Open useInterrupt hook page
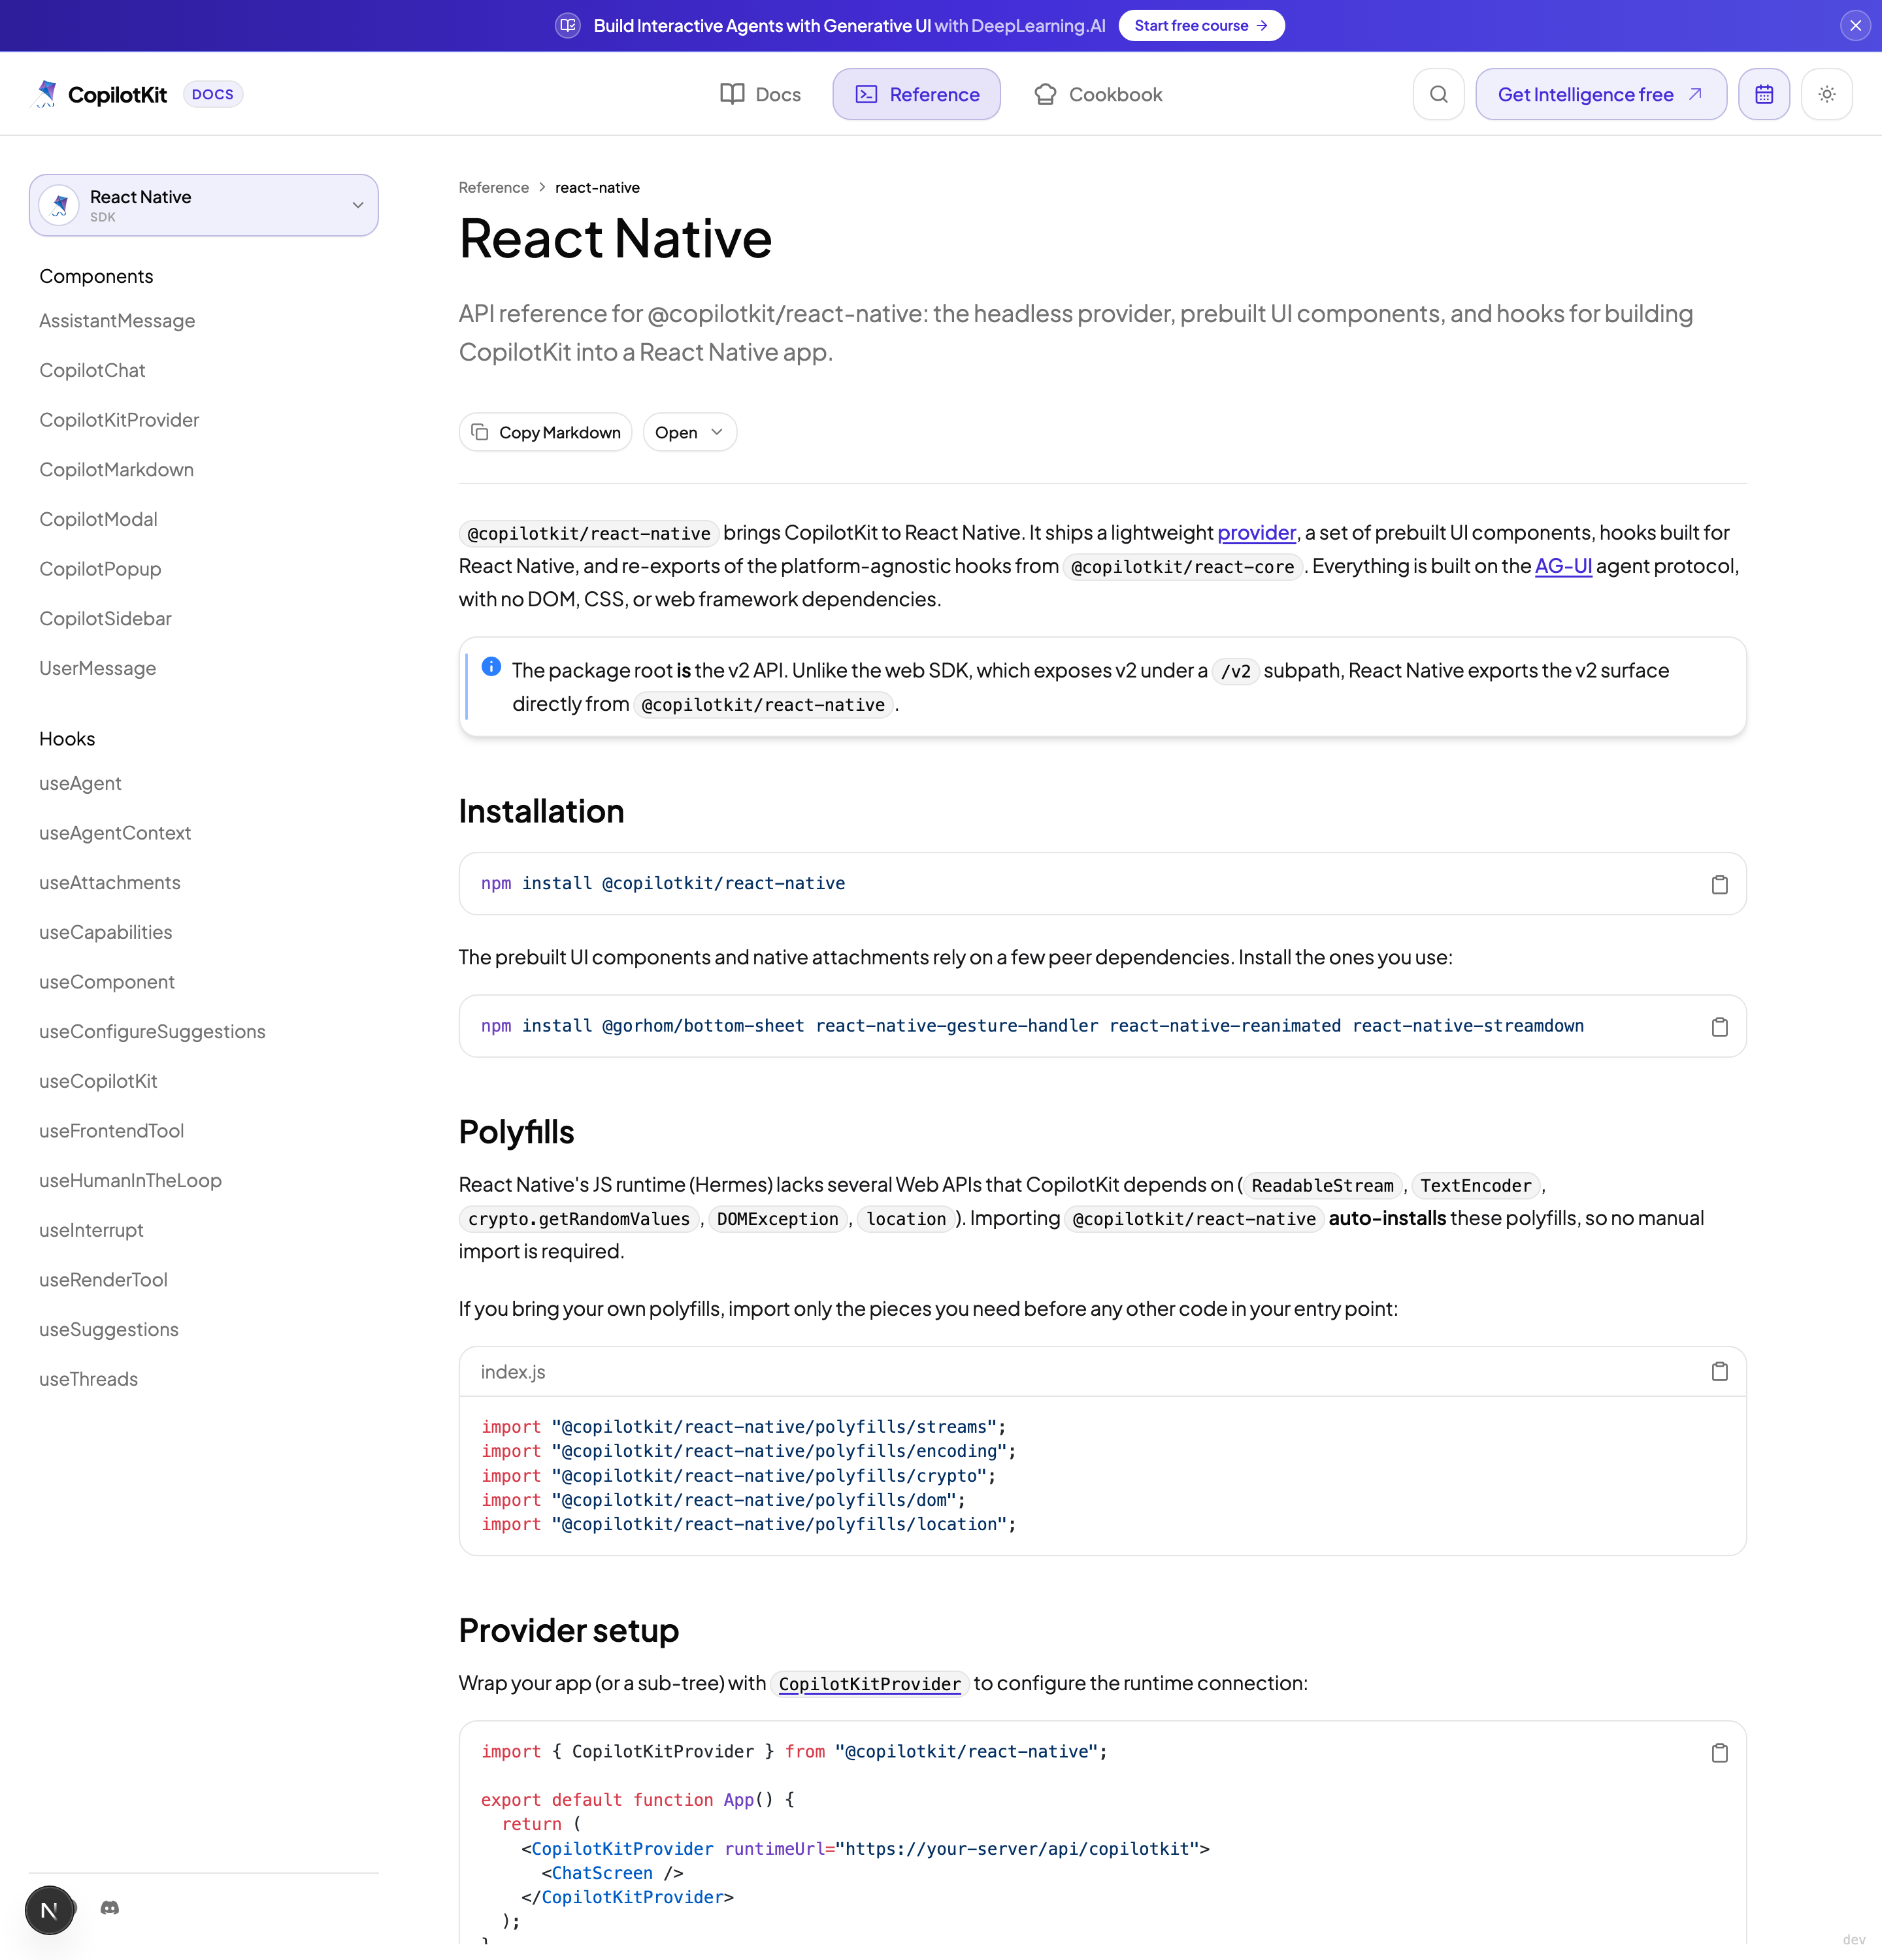This screenshot has width=1882, height=1960. coord(91,1230)
